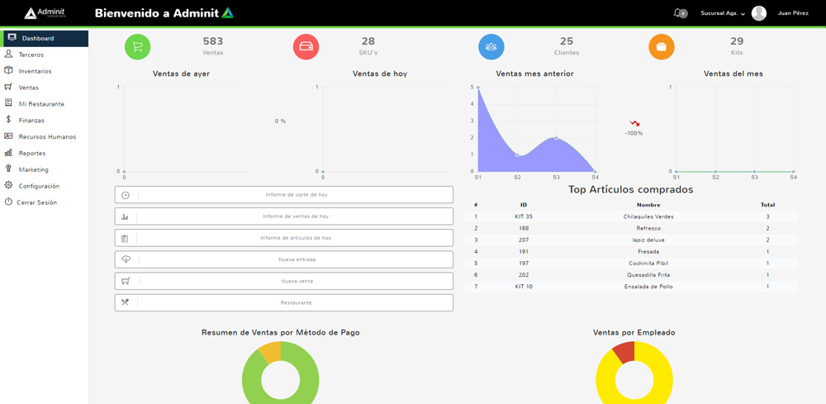Click Cerrar Sesión to log out
This screenshot has height=404, width=826.
[36, 202]
